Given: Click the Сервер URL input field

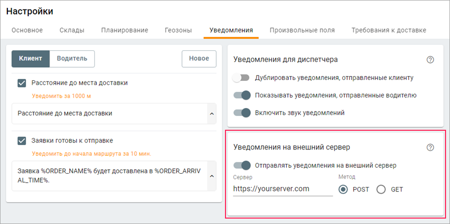Looking at the screenshot, I should [x=282, y=189].
